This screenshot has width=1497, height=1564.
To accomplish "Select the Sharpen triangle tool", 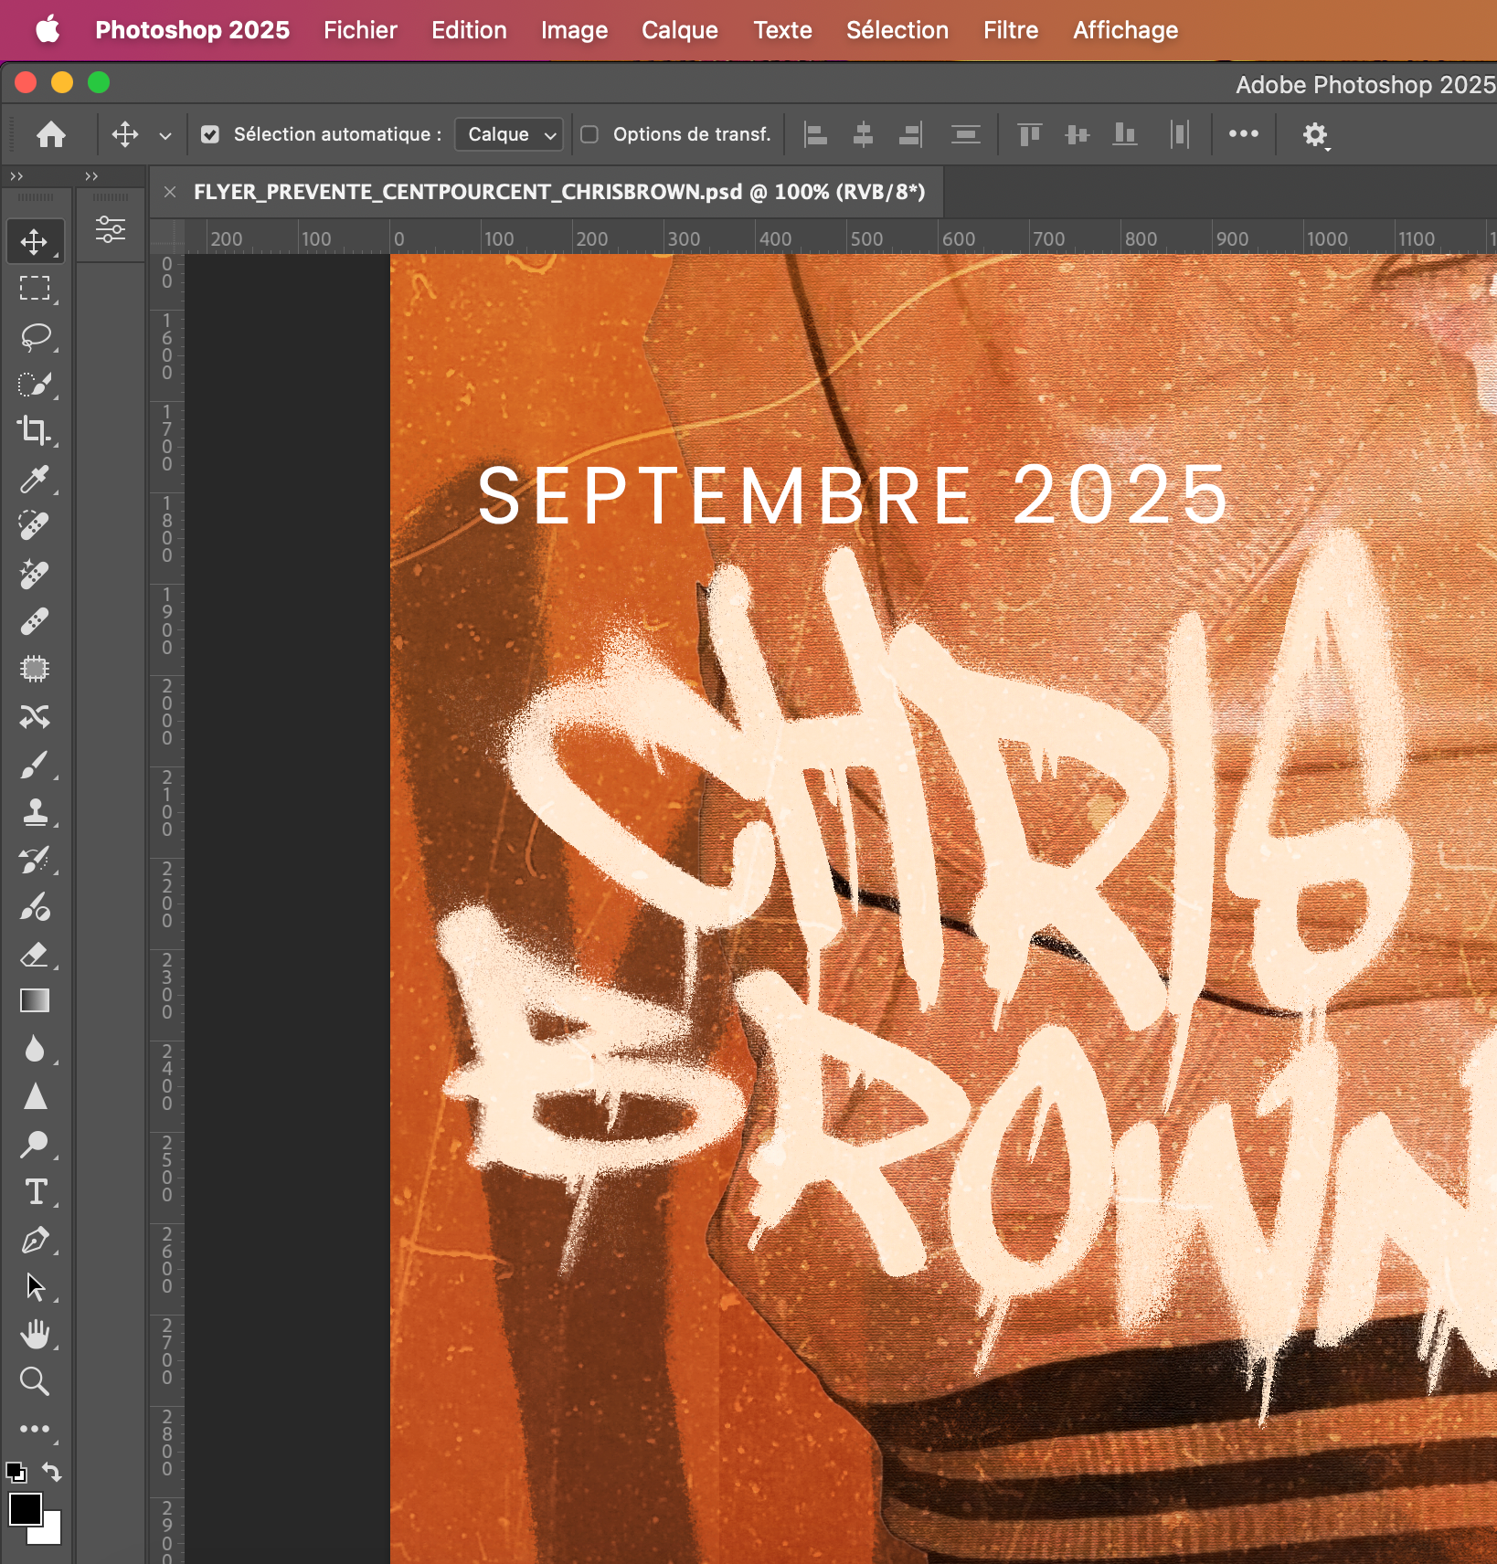I will pyautogui.click(x=35, y=1096).
